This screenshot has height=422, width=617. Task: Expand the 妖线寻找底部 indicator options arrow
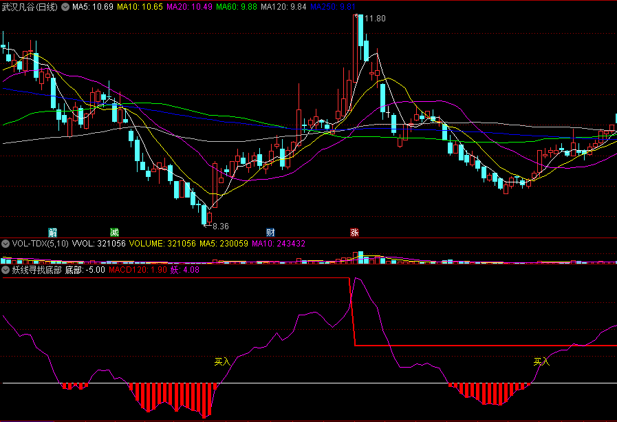click(x=5, y=270)
